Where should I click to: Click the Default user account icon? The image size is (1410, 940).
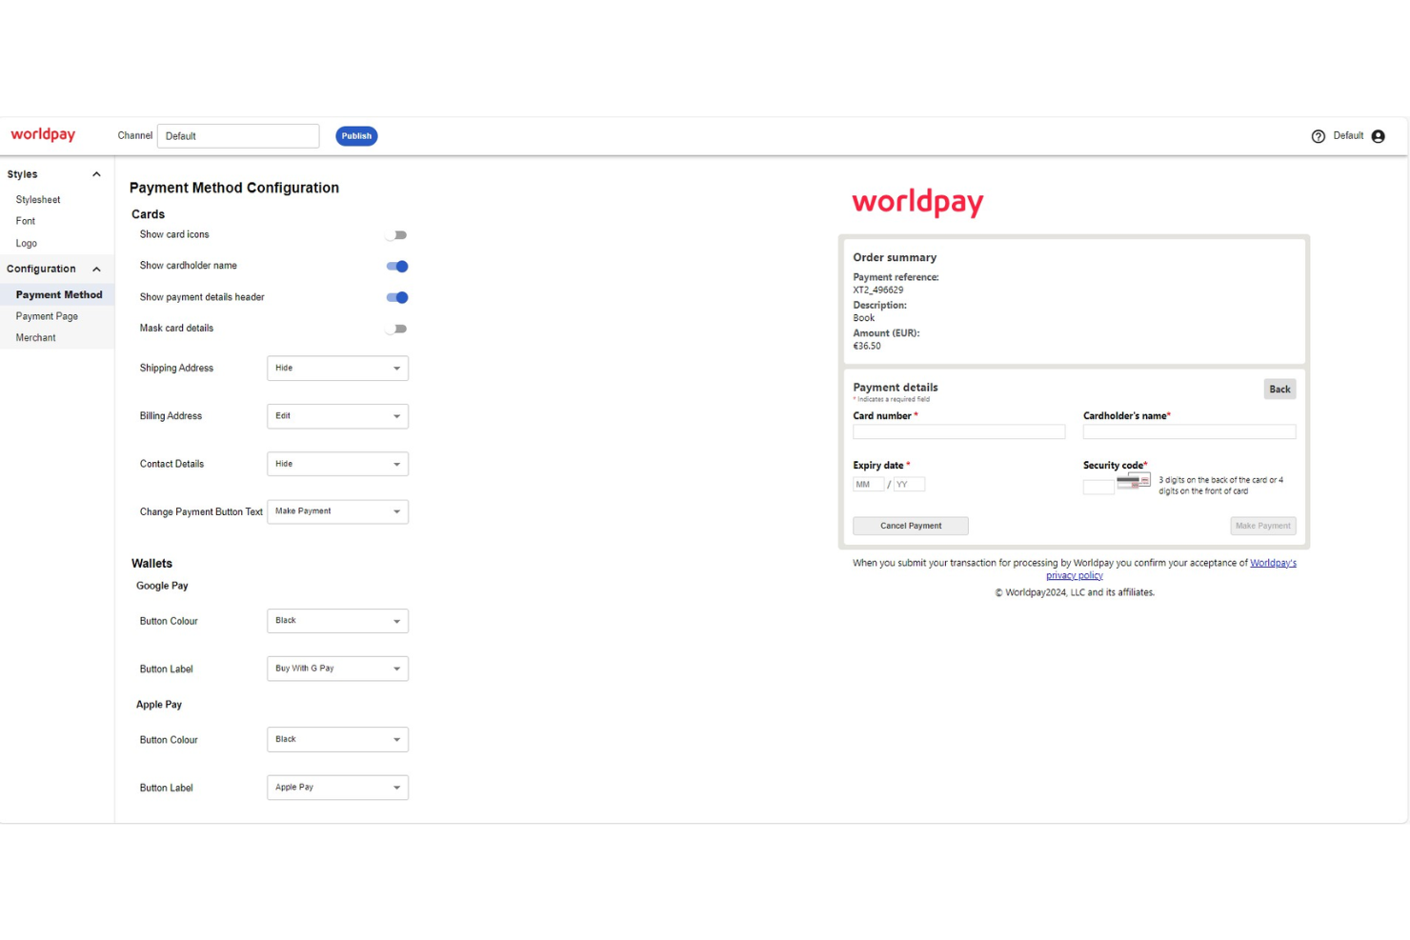click(x=1378, y=136)
